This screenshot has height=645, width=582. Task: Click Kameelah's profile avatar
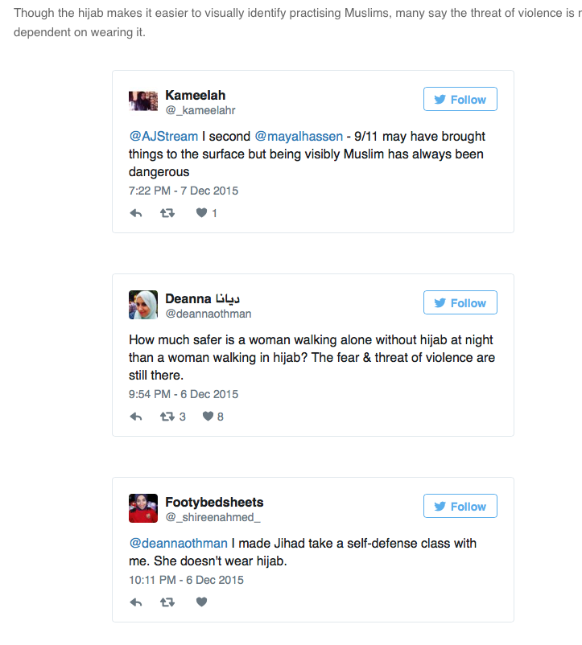tap(143, 102)
